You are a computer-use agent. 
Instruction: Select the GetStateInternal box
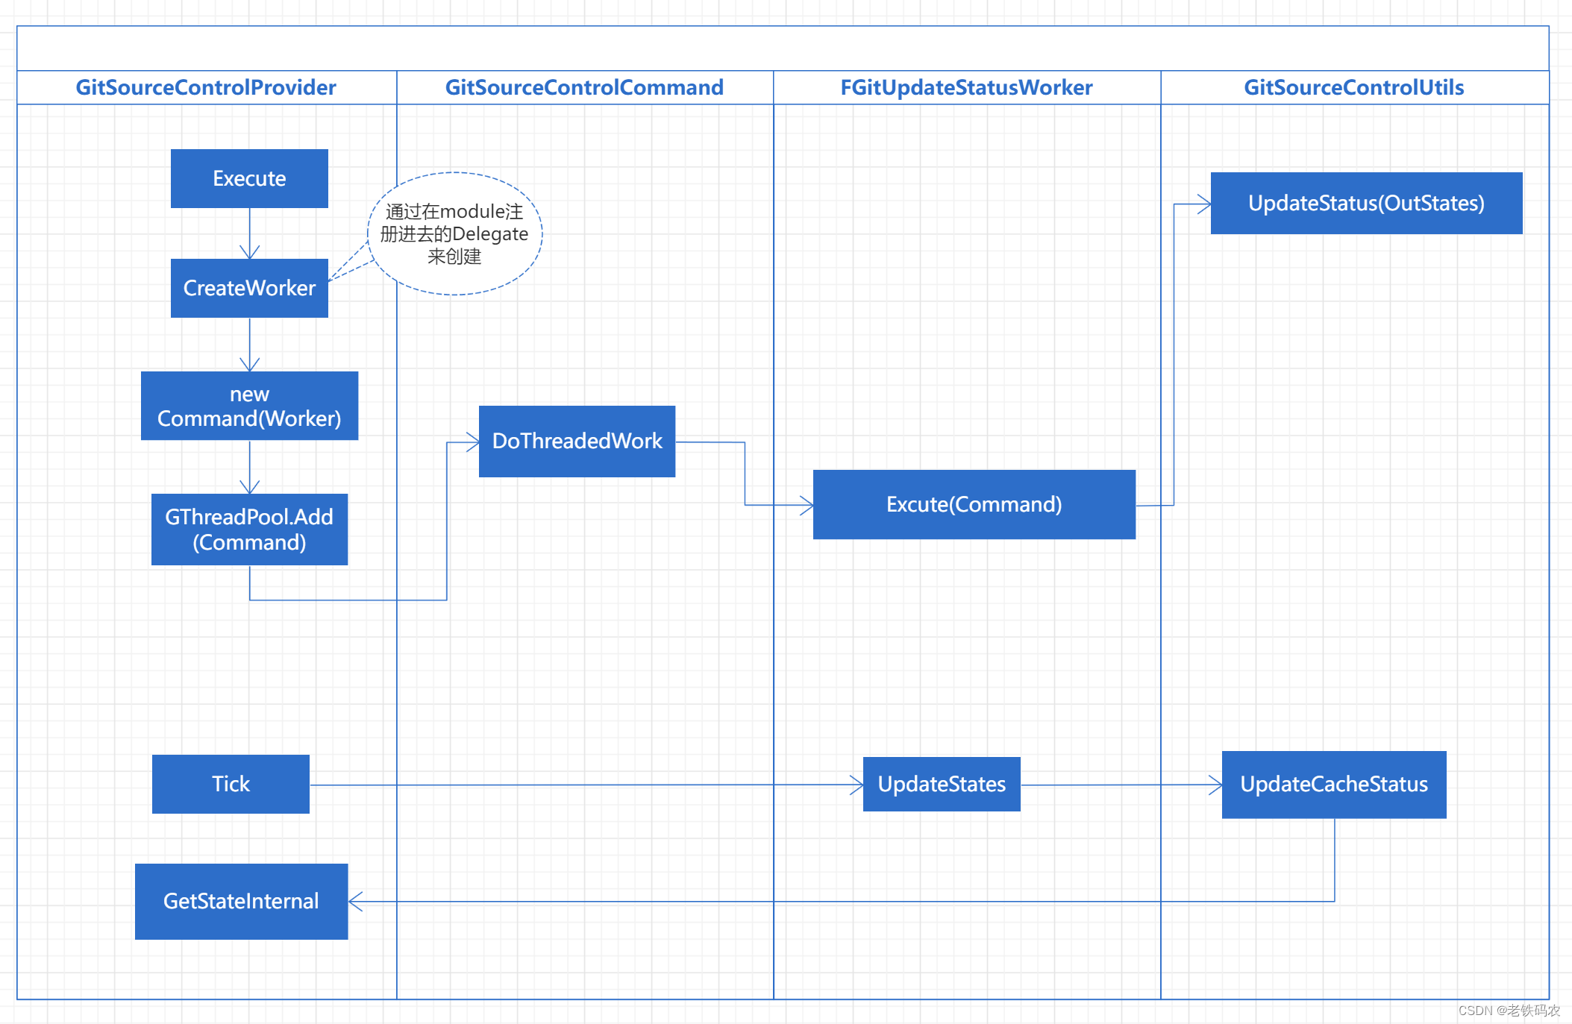[241, 902]
